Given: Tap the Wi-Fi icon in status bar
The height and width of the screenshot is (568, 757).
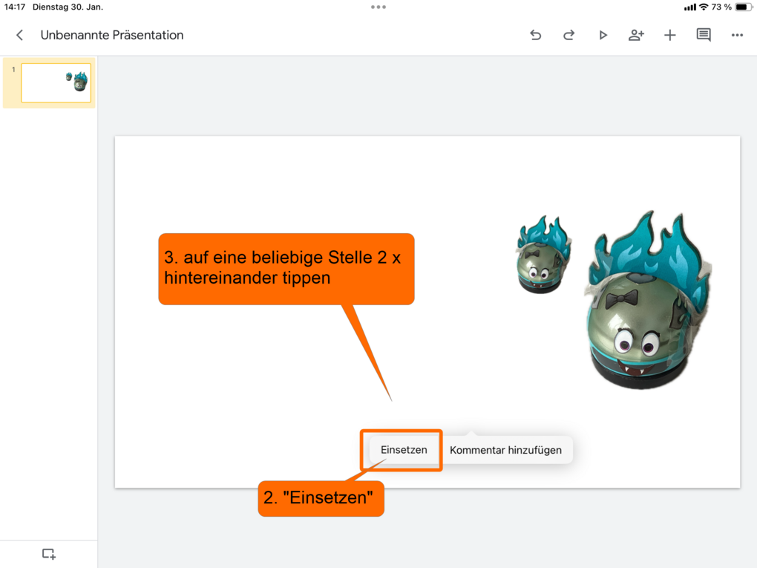Looking at the screenshot, I should pyautogui.click(x=704, y=7).
